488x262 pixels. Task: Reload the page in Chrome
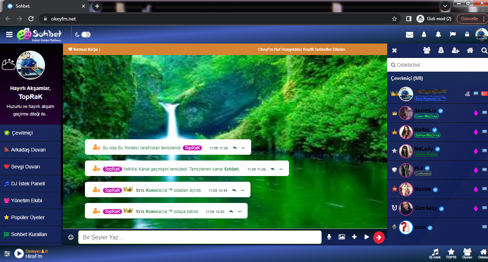[31, 19]
